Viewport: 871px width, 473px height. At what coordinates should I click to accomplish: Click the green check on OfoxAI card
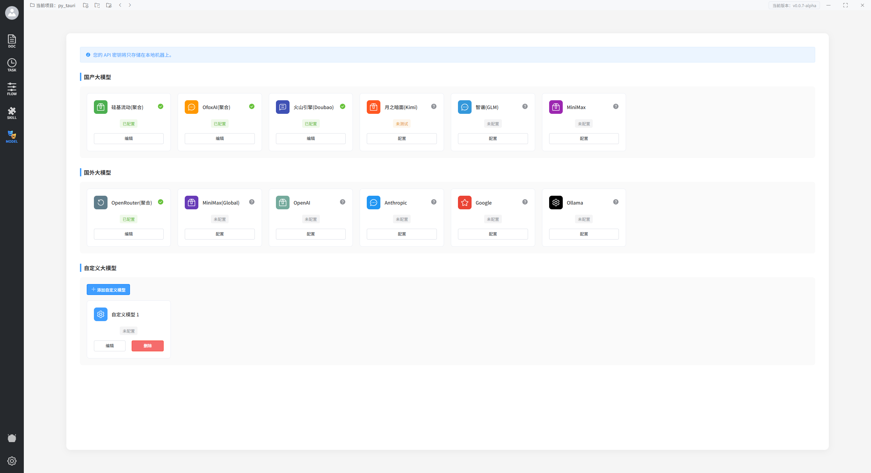pos(252,106)
